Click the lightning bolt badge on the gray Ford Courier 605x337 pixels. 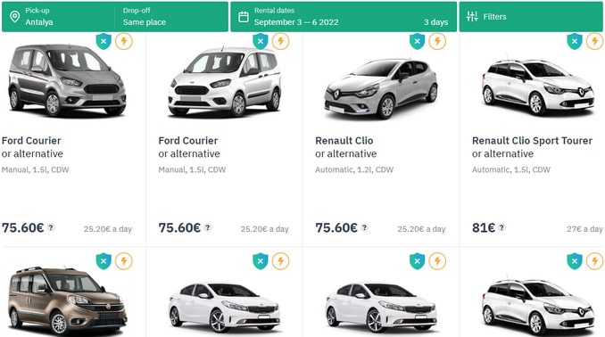[x=124, y=41]
